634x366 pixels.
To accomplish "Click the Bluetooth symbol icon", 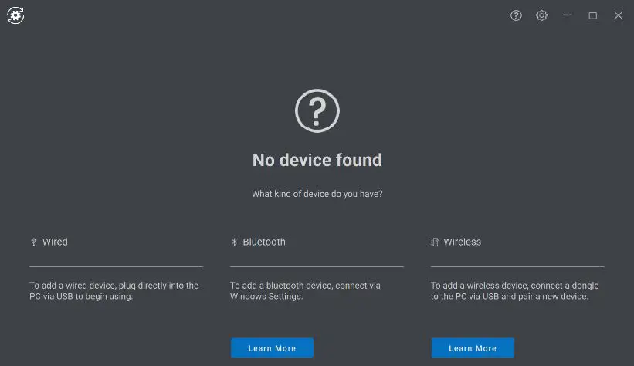I will click(235, 242).
